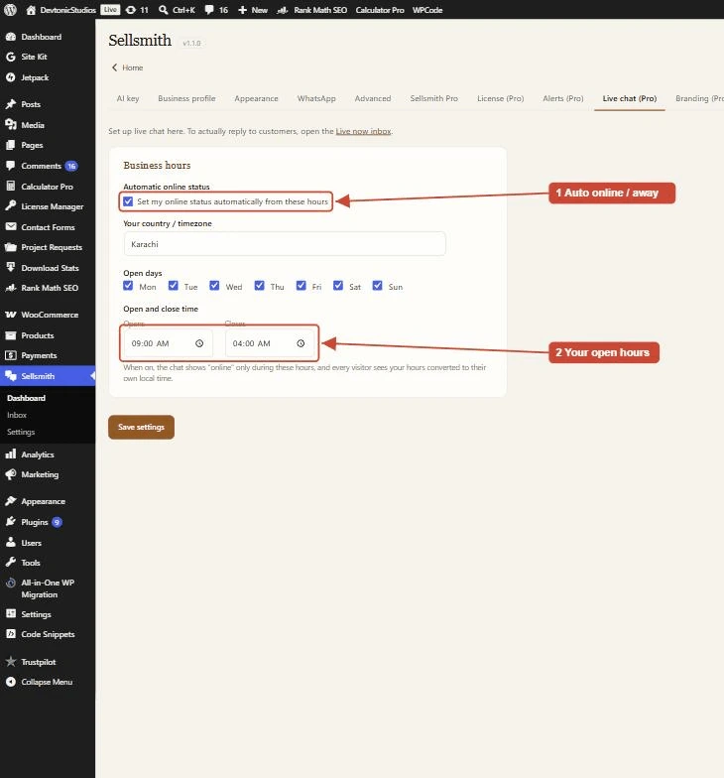Switch to the License (Pro) tab
This screenshot has height=778, width=724.
pos(500,98)
